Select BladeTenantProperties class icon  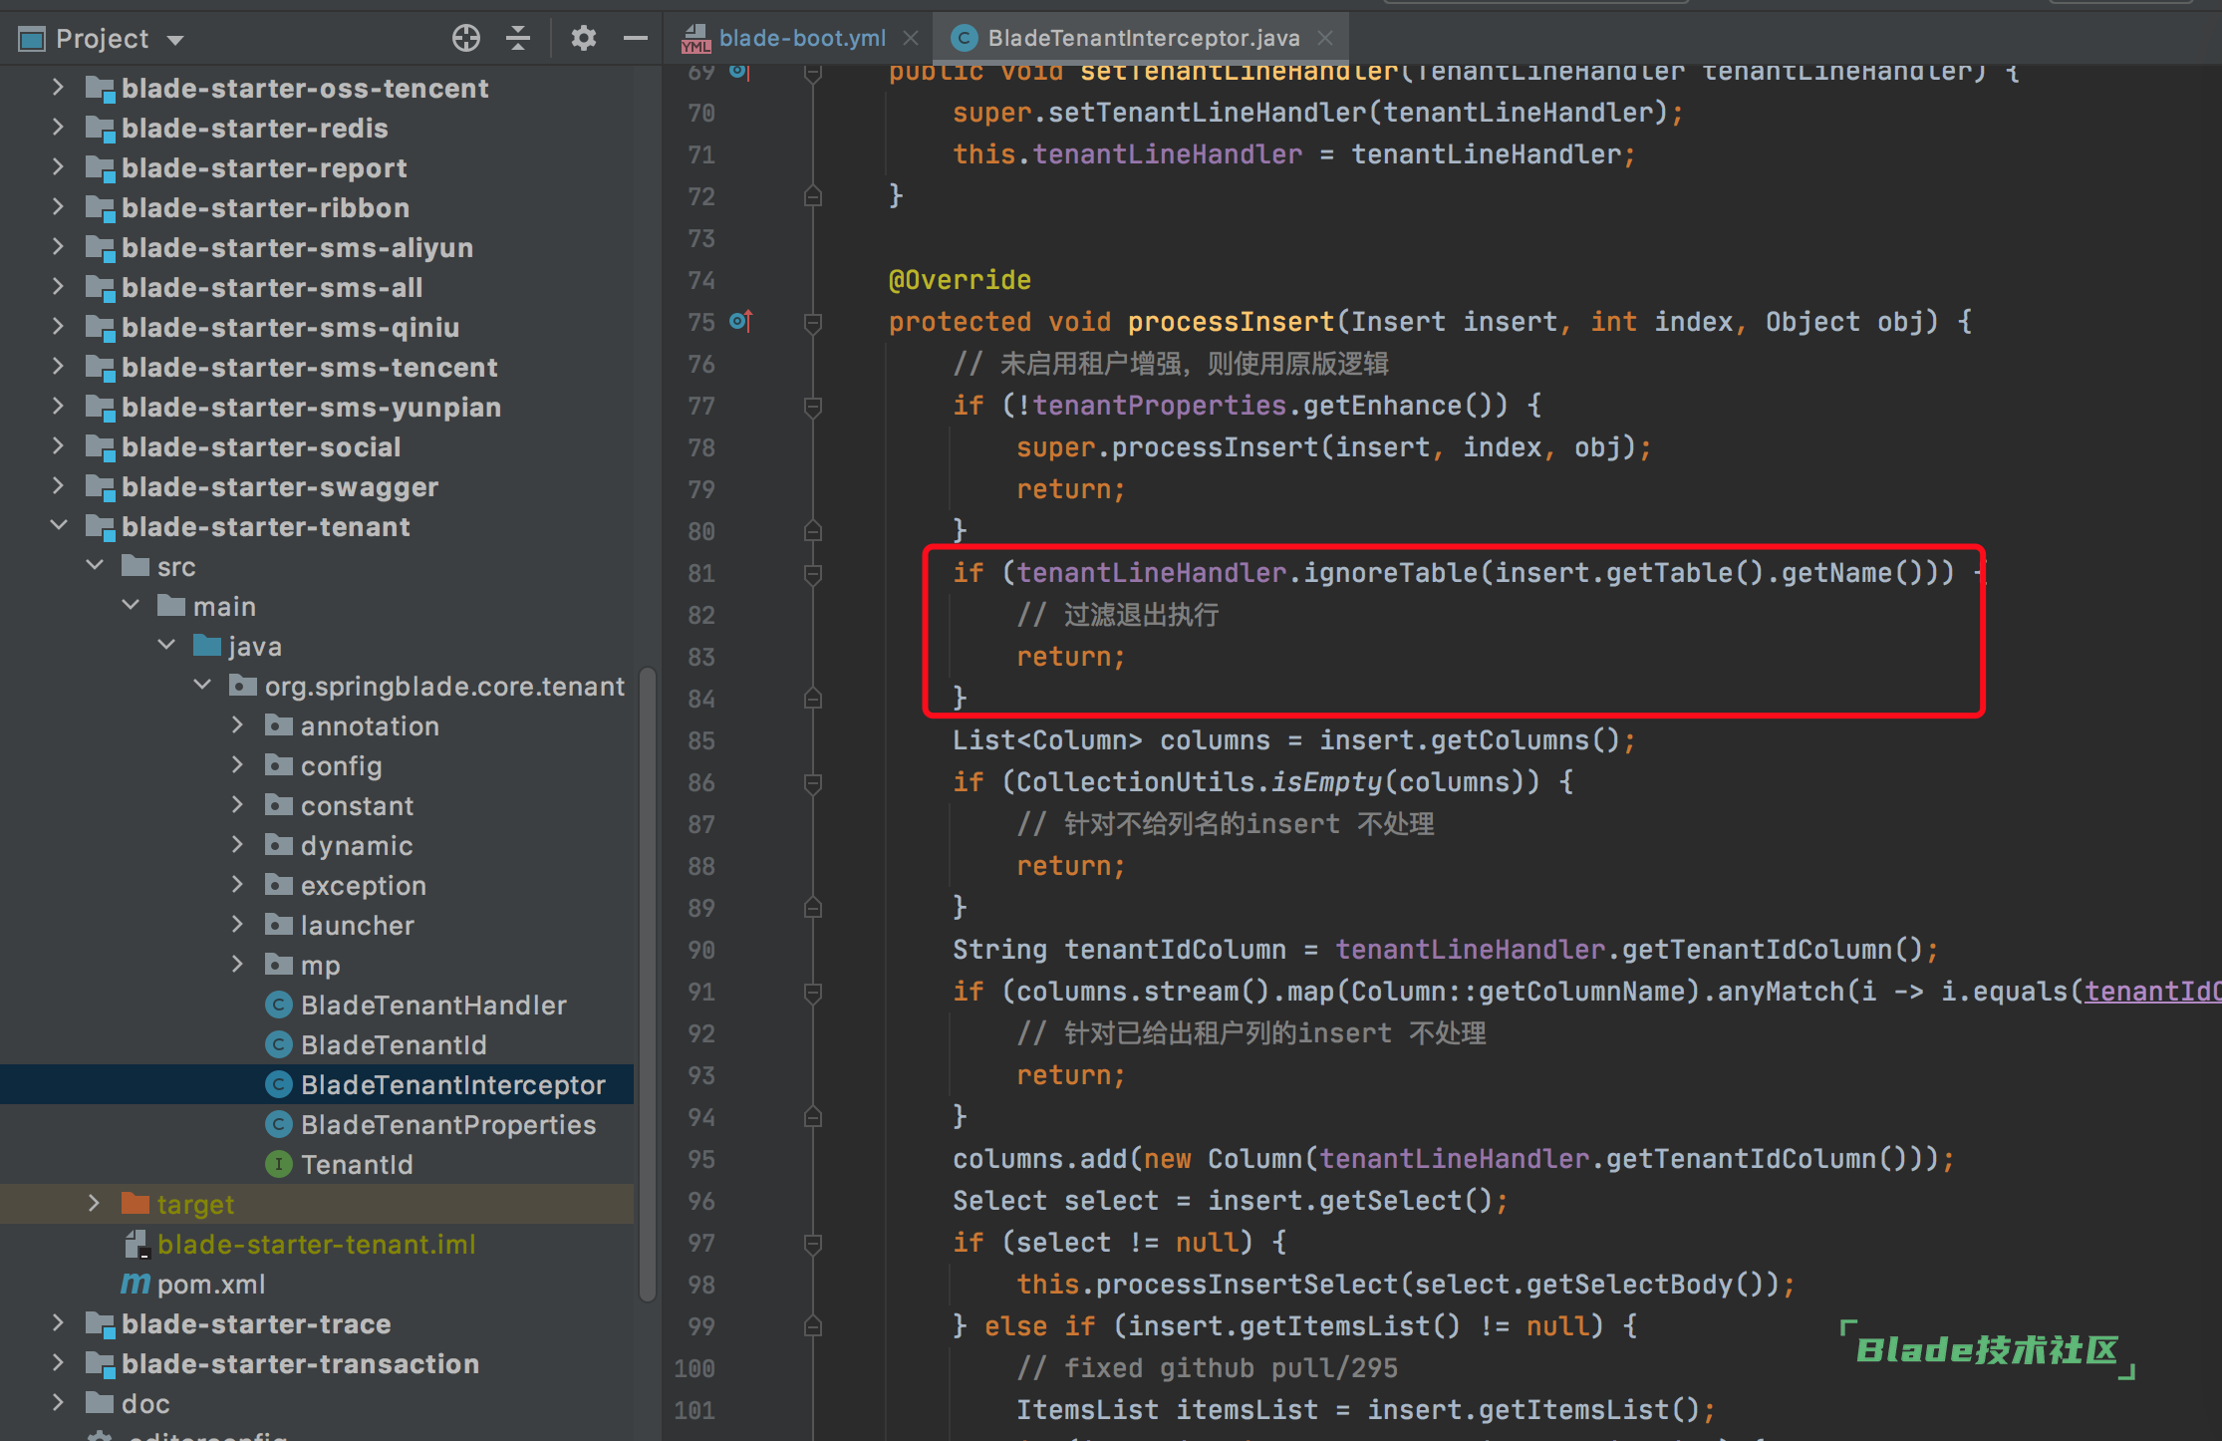coord(279,1124)
